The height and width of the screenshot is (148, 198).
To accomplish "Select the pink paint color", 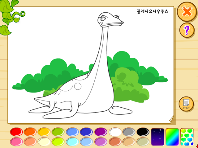I will 16,142.
